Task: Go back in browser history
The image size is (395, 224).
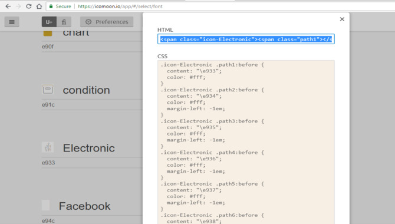Action: [x=8, y=6]
